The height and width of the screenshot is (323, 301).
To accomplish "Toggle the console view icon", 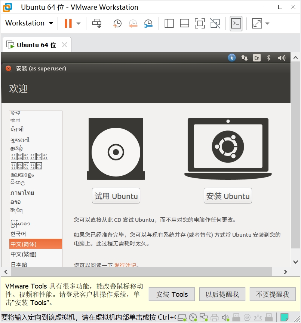I will pos(236,24).
